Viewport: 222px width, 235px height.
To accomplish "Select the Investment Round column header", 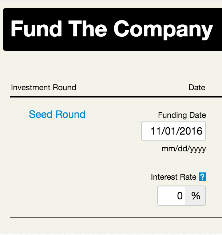I will pos(44,88).
